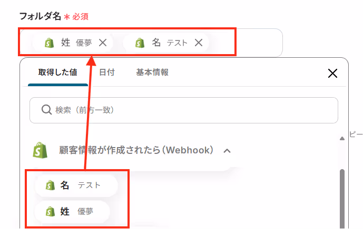
Task: Open the 基本情報 tab
Action: click(x=152, y=72)
